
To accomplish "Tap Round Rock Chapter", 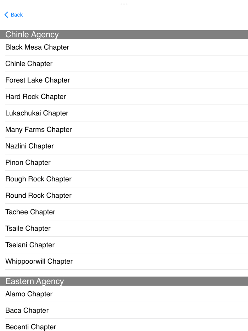I will coord(38,195).
